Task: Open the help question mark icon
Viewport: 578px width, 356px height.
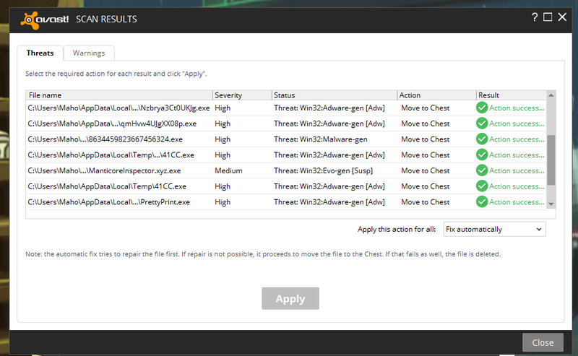Action: pyautogui.click(x=535, y=17)
